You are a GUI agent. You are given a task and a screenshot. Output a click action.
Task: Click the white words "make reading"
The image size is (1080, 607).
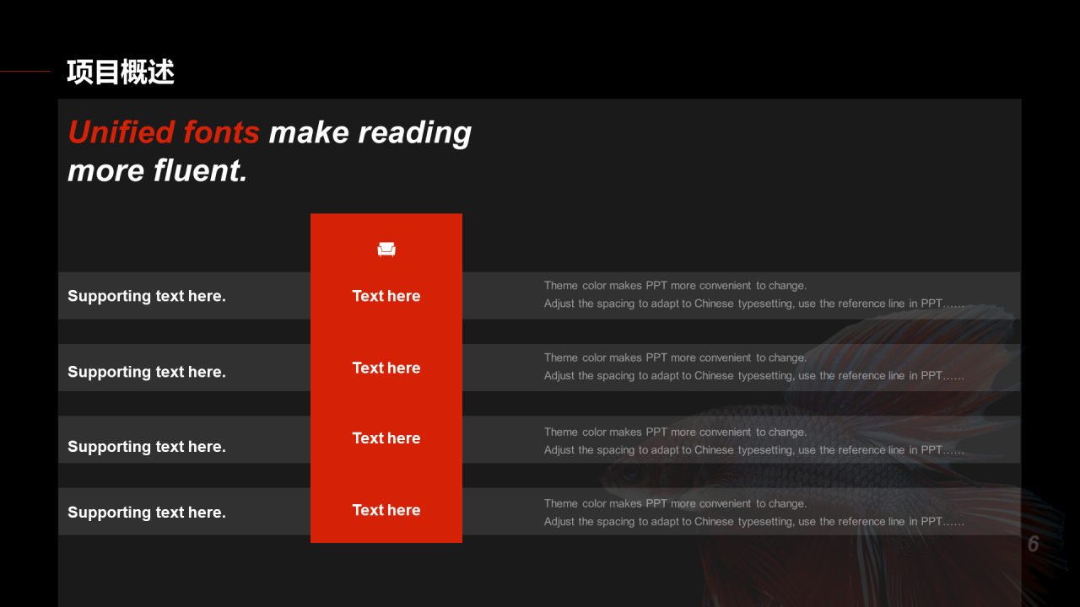pos(370,132)
